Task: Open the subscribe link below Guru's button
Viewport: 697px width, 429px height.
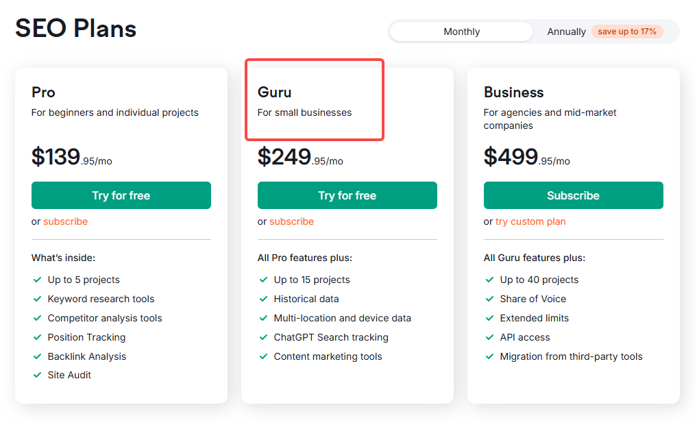Action: pos(291,221)
